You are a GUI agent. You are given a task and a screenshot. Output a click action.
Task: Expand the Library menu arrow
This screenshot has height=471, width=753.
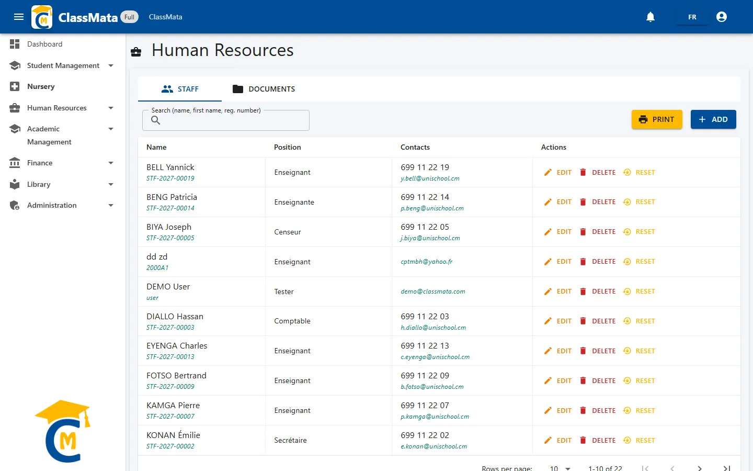point(111,184)
